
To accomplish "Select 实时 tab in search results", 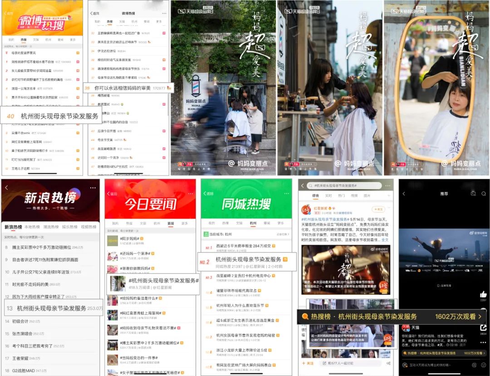I will coord(328,196).
